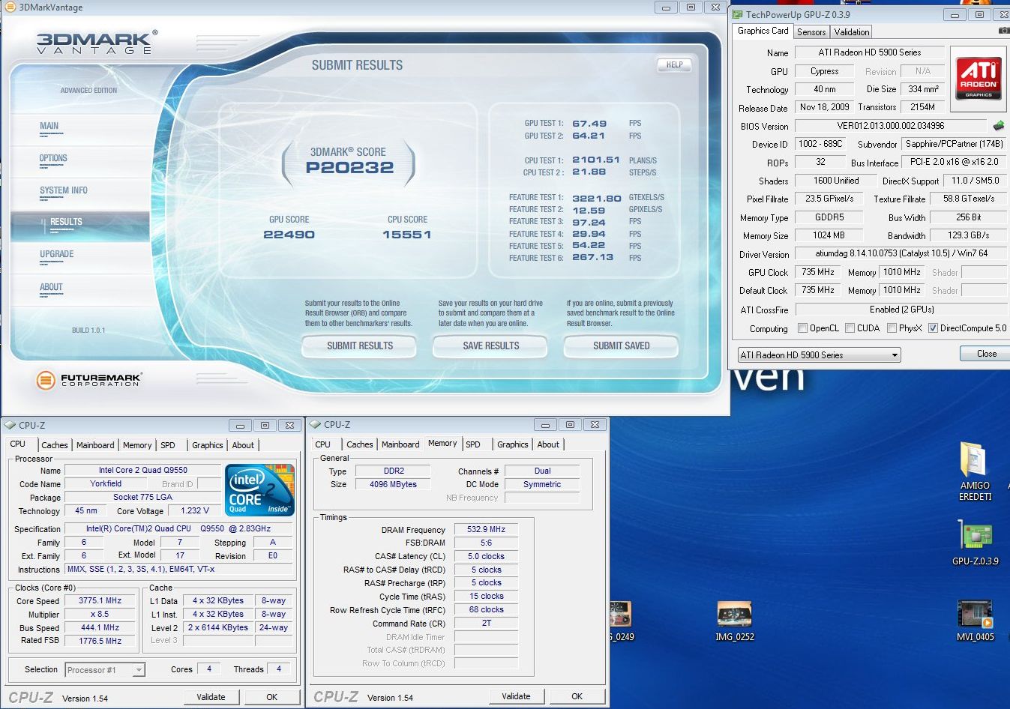Click the Memory Size 1024 MB field

[x=829, y=235]
